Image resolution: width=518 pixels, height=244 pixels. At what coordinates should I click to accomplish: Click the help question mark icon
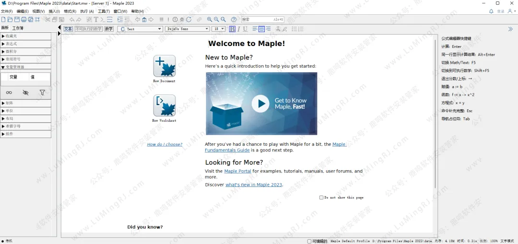[234, 20]
